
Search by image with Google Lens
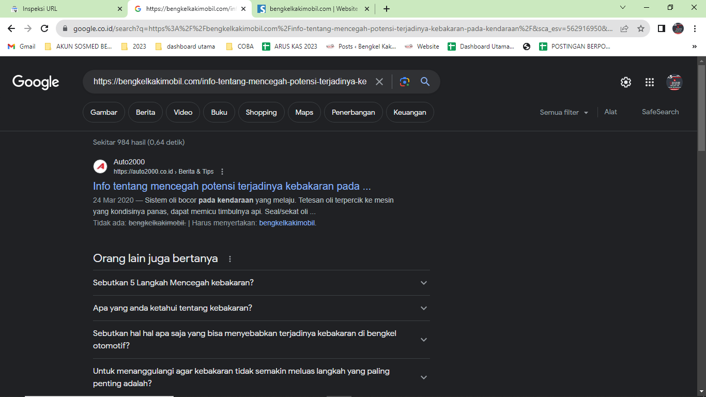[405, 82]
